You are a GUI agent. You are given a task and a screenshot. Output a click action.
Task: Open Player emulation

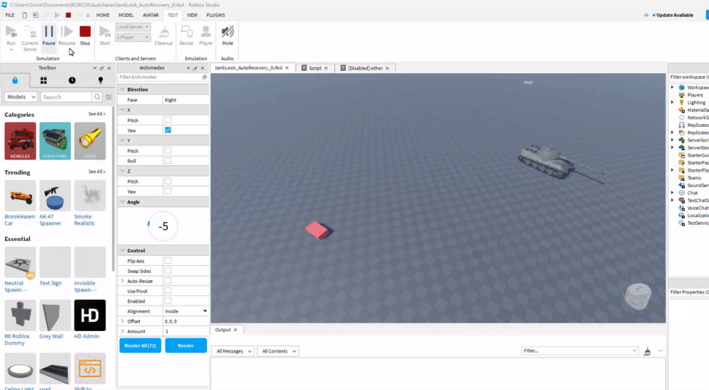206,32
